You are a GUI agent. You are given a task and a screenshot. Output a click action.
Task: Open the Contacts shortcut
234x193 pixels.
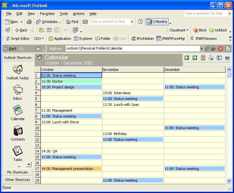click(18, 133)
